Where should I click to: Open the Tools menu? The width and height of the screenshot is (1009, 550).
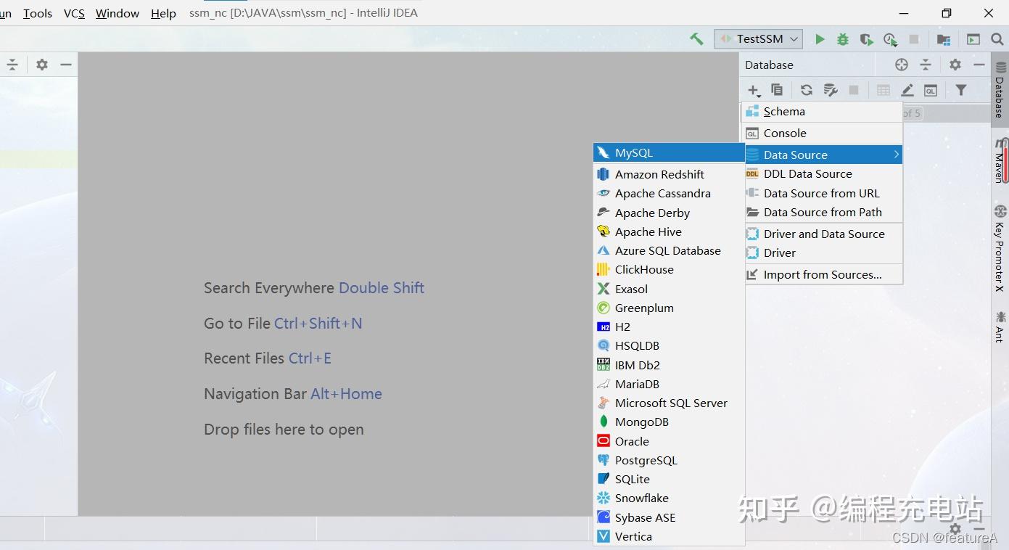(x=38, y=13)
